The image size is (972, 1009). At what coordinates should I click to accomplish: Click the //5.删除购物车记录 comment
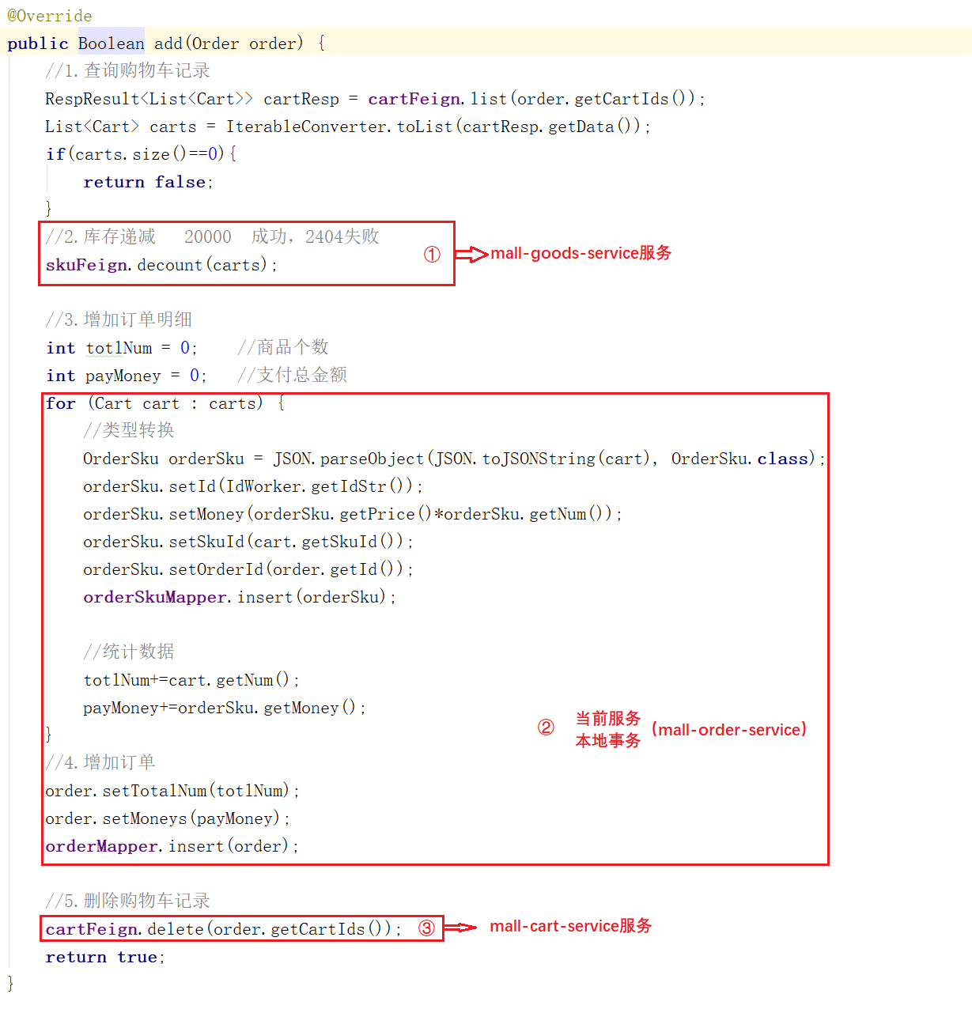click(x=127, y=901)
